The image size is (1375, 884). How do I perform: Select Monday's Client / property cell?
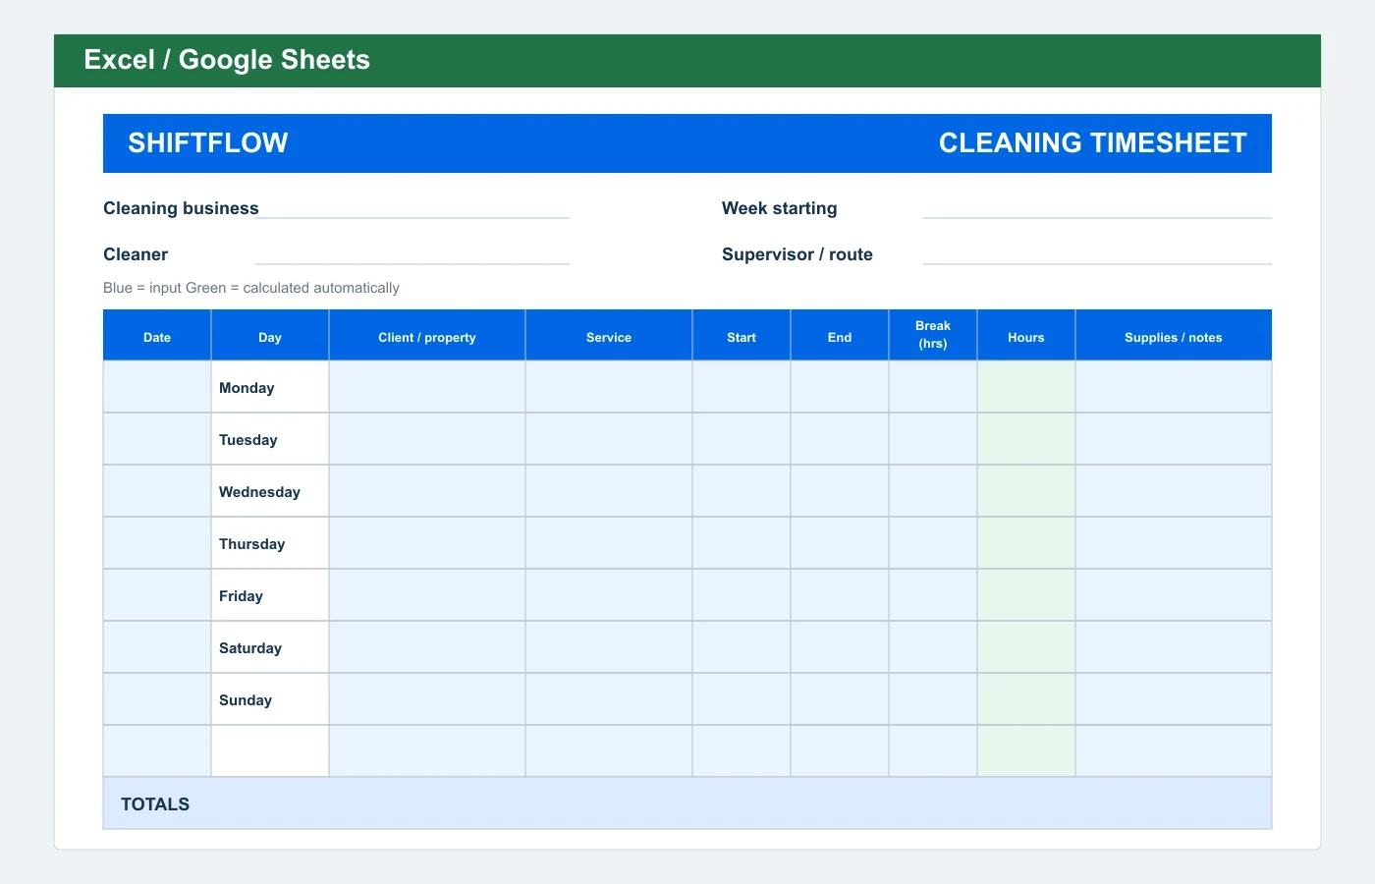tap(427, 387)
